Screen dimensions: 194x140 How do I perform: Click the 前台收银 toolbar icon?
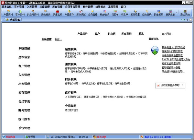pos(104,13)
